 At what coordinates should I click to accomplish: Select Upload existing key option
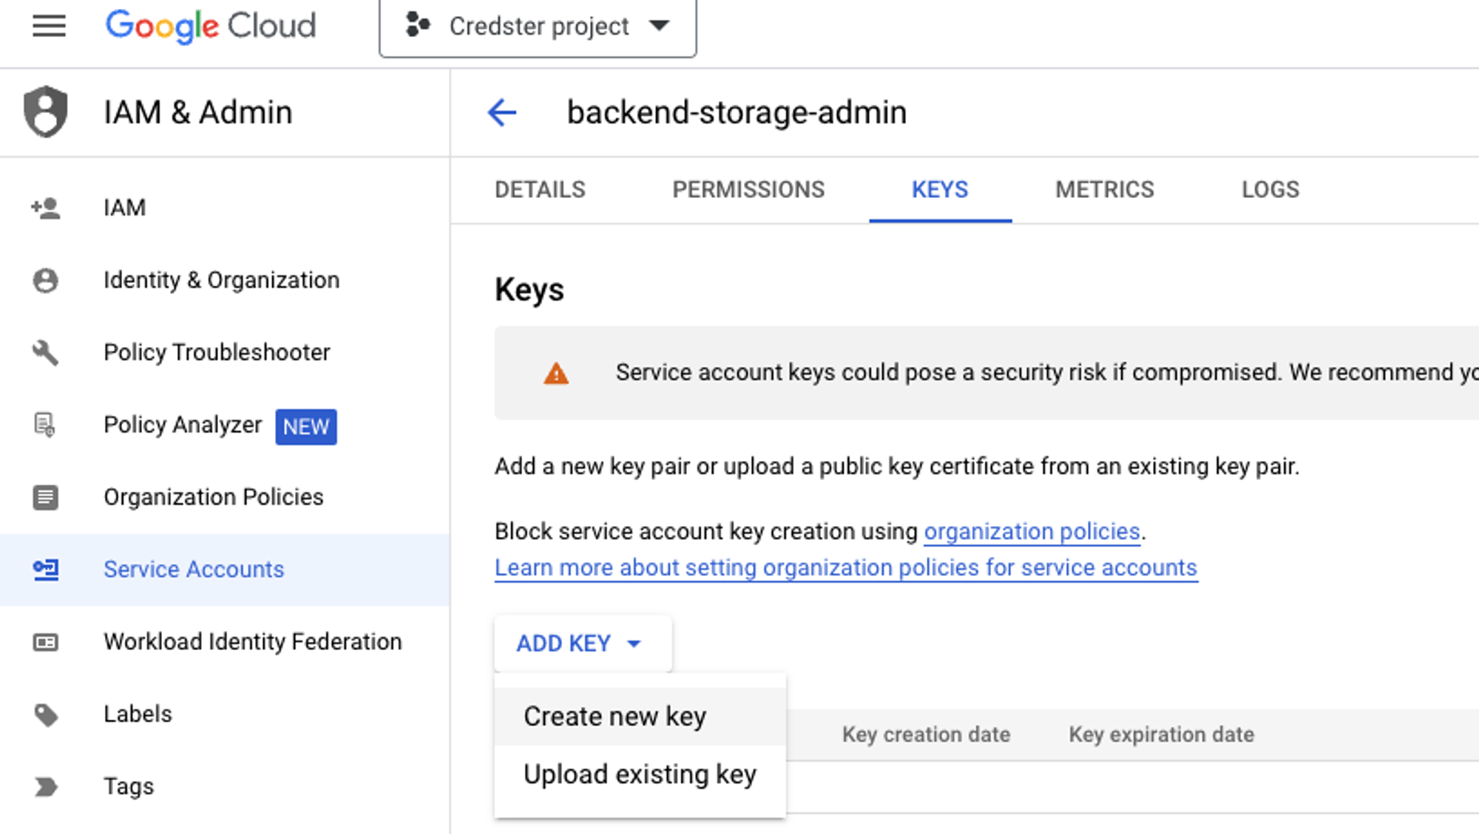(x=640, y=774)
